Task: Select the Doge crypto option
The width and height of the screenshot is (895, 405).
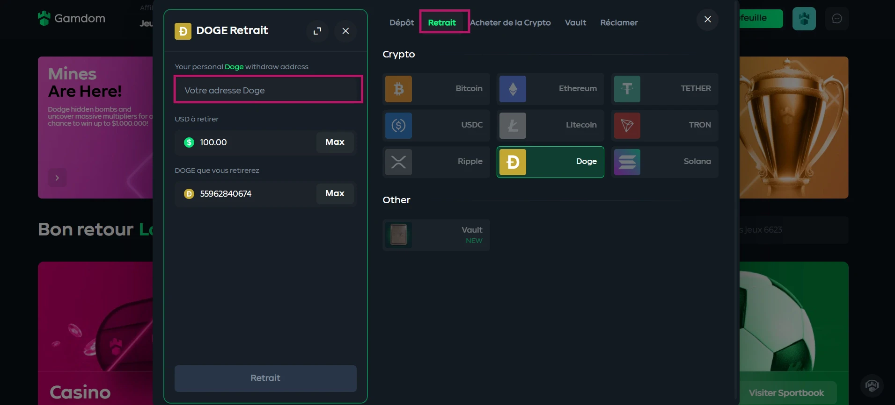Action: click(x=550, y=162)
